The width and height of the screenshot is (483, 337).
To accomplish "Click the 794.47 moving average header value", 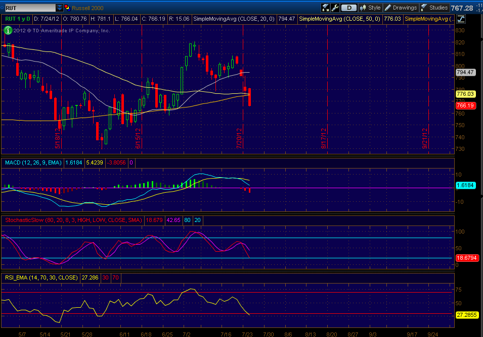I will click(286, 19).
